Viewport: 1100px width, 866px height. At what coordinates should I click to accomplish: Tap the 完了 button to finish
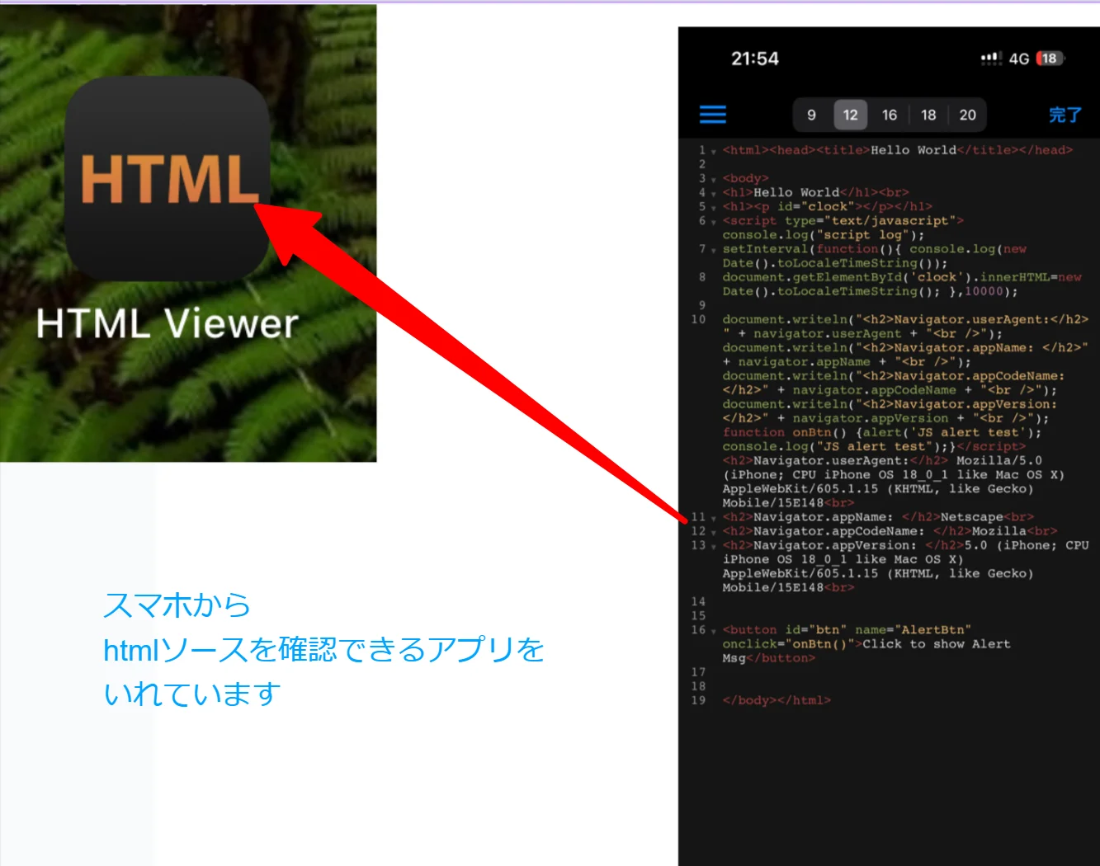[x=1064, y=115]
